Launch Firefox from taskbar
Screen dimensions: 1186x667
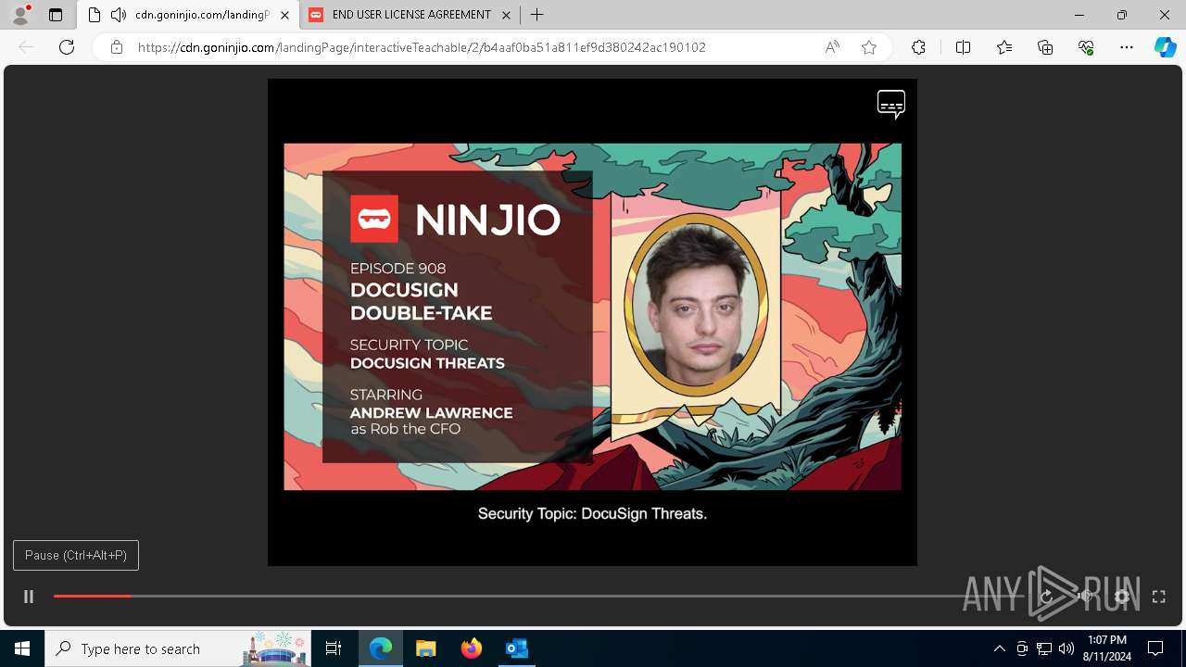coord(471,648)
